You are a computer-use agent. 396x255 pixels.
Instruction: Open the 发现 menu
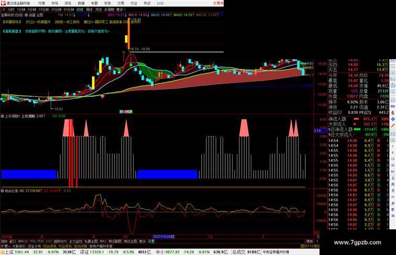pos(107,3)
